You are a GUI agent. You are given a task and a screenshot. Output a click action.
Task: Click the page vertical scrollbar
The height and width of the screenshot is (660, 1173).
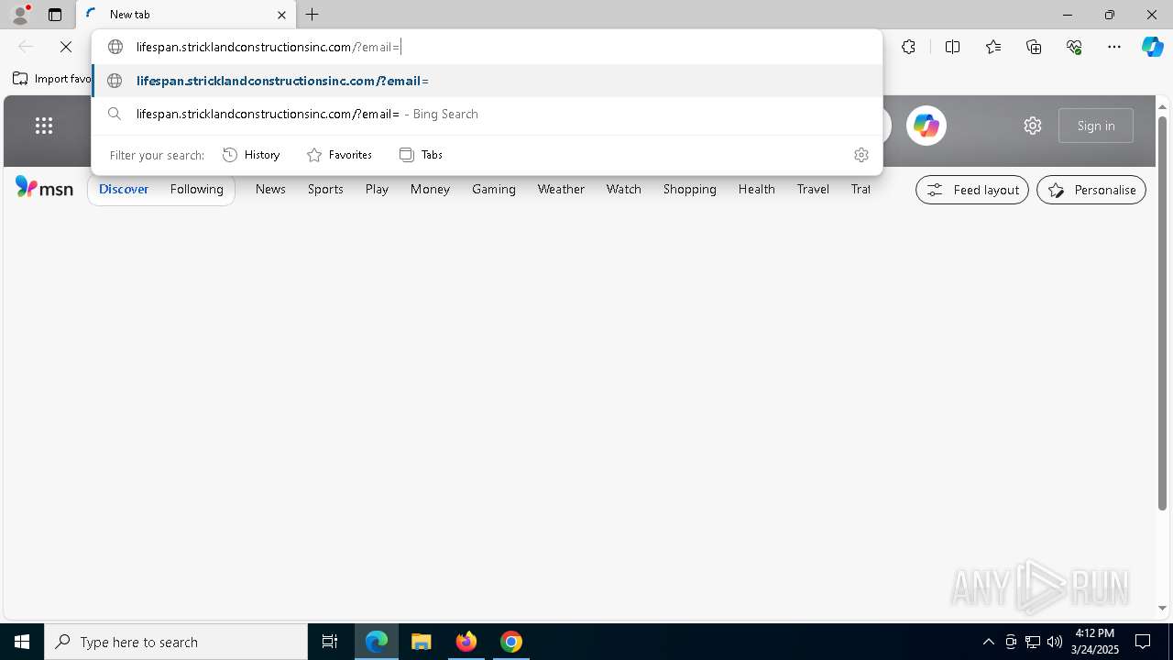[x=1162, y=312]
